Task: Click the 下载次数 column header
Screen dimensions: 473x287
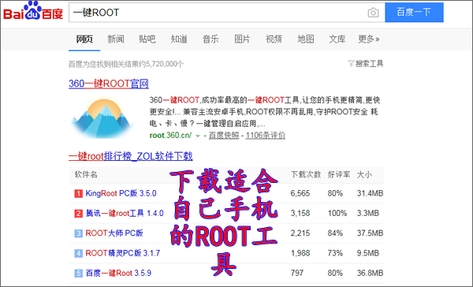Action: tap(306, 174)
